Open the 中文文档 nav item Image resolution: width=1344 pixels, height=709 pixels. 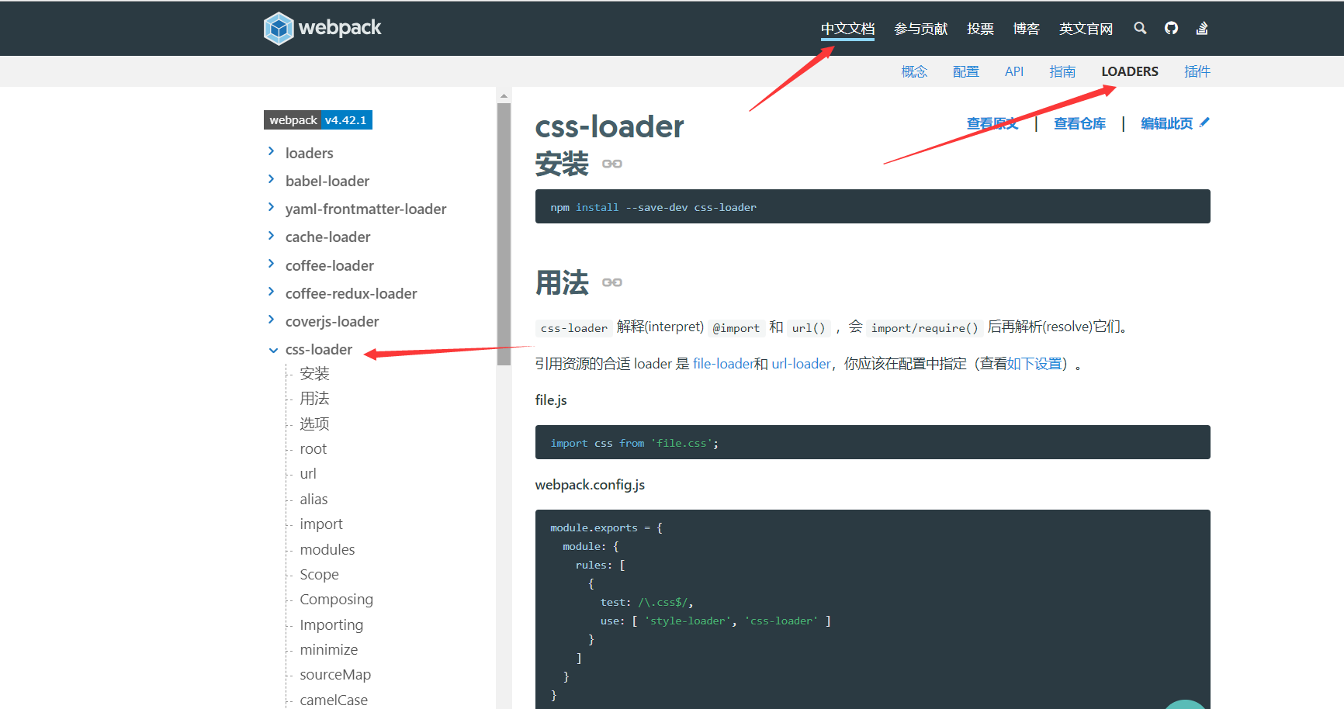pos(847,29)
